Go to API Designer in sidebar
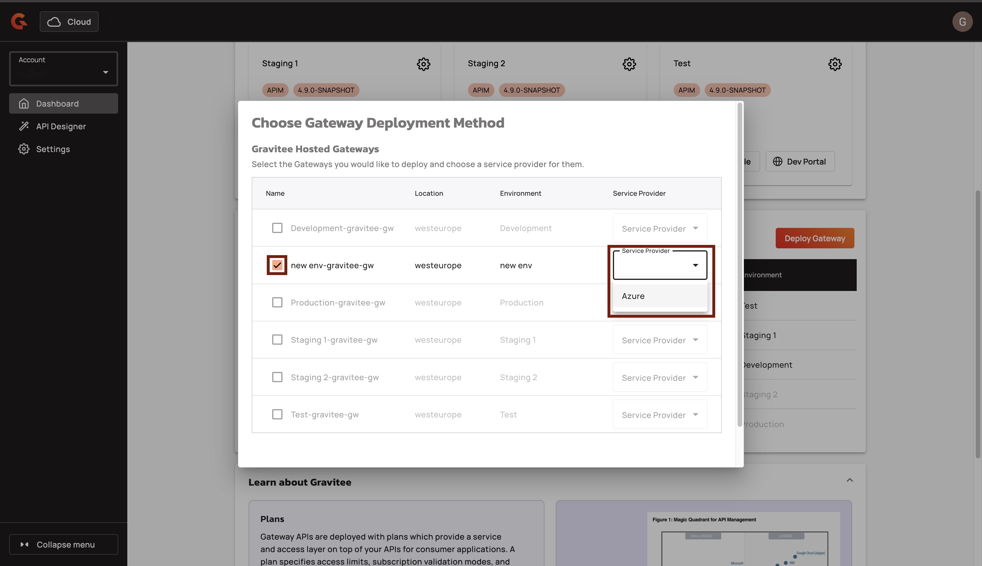 pyautogui.click(x=61, y=126)
